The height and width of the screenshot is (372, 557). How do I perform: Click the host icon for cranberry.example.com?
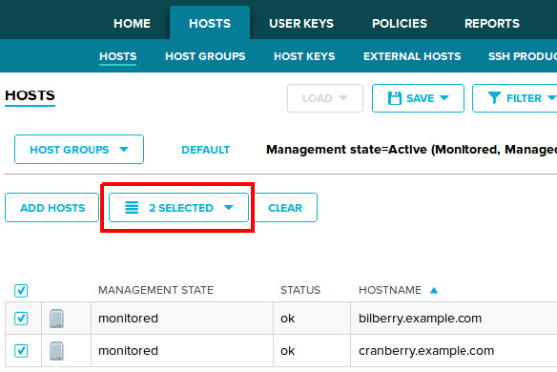(x=57, y=351)
